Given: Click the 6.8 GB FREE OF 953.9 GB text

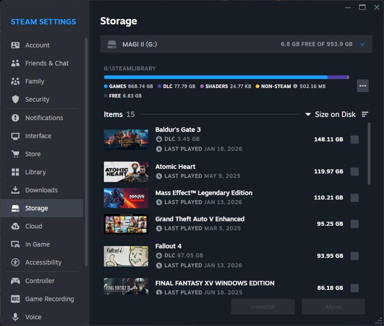Looking at the screenshot, I should (316, 44).
